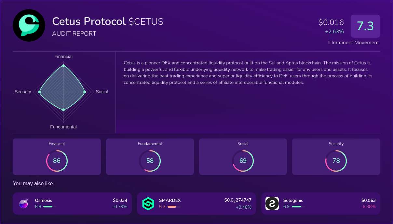Click the Imminent Movement indicator icon
Screen dimensions: 393x224
(x=329, y=42)
